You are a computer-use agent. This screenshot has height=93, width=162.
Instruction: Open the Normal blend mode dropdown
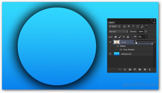click(x=118, y=32)
